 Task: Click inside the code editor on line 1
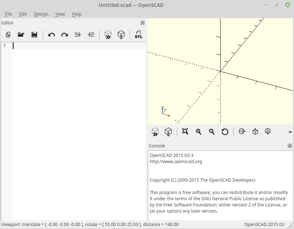pyautogui.click(x=79, y=46)
